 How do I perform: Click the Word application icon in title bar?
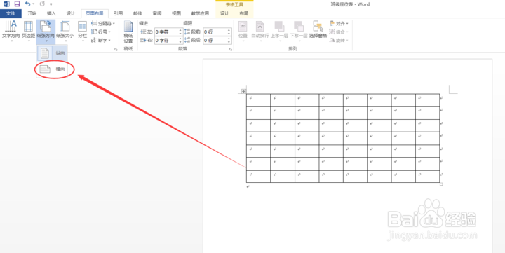[x=7, y=4]
